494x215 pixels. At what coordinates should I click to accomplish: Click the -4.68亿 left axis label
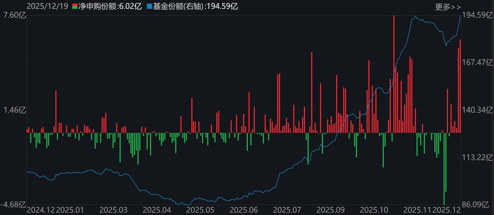tap(13, 205)
